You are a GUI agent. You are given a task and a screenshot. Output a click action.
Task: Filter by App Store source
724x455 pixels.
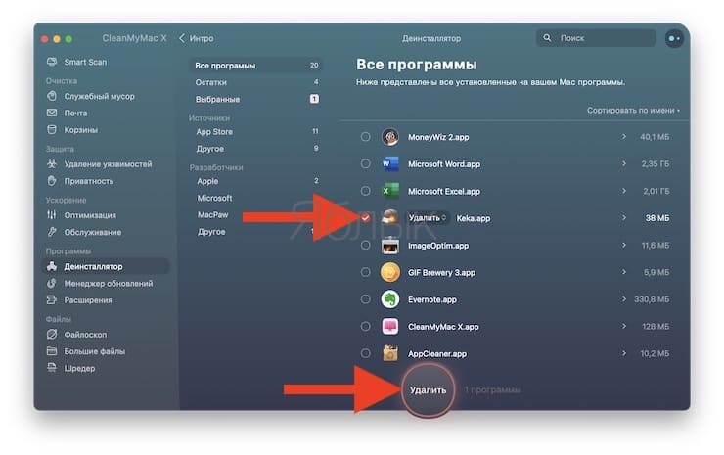(x=255, y=132)
